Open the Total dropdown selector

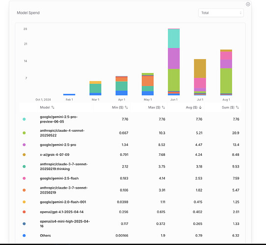click(221, 13)
